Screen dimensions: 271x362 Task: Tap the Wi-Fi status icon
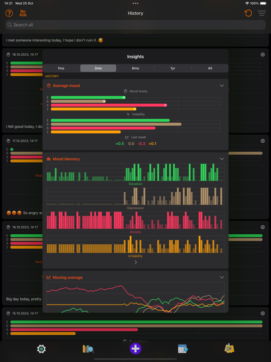pyautogui.click(x=247, y=3)
